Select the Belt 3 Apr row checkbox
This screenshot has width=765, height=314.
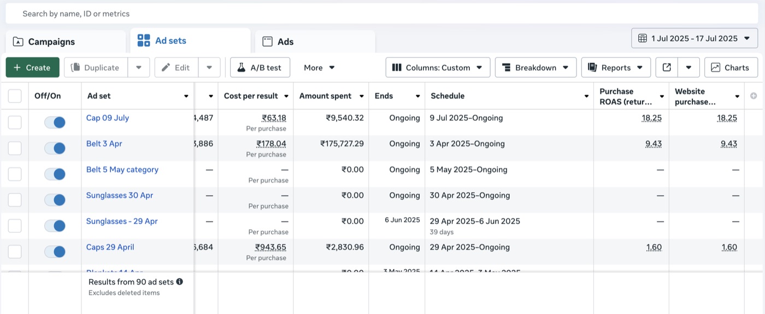(15, 148)
